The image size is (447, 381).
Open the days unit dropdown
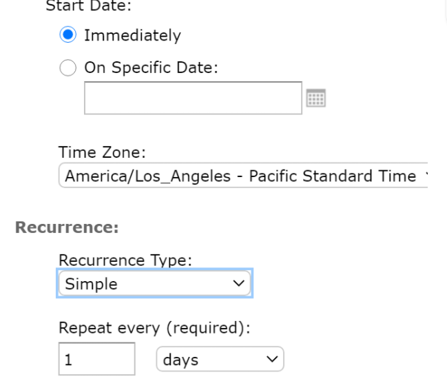[220, 359]
